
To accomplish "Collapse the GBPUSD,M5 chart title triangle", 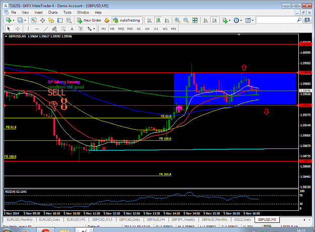I will pos(6,37).
